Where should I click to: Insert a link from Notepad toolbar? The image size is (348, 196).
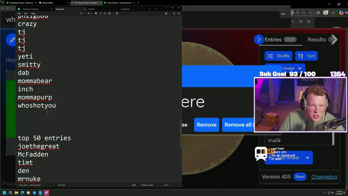point(105,13)
